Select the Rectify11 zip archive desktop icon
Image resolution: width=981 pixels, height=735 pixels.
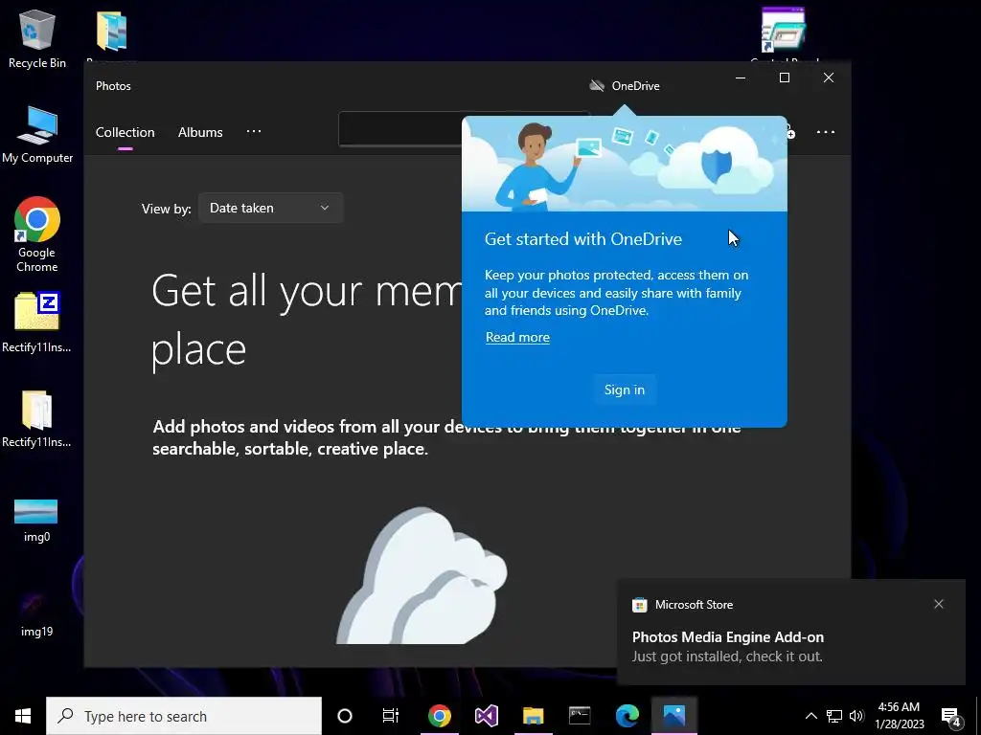(37, 323)
